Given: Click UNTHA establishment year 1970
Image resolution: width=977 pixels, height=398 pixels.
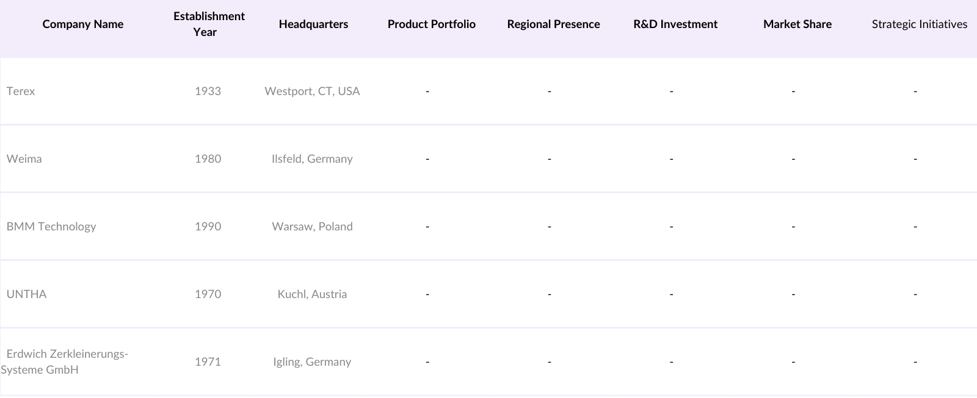Looking at the screenshot, I should (x=208, y=294).
